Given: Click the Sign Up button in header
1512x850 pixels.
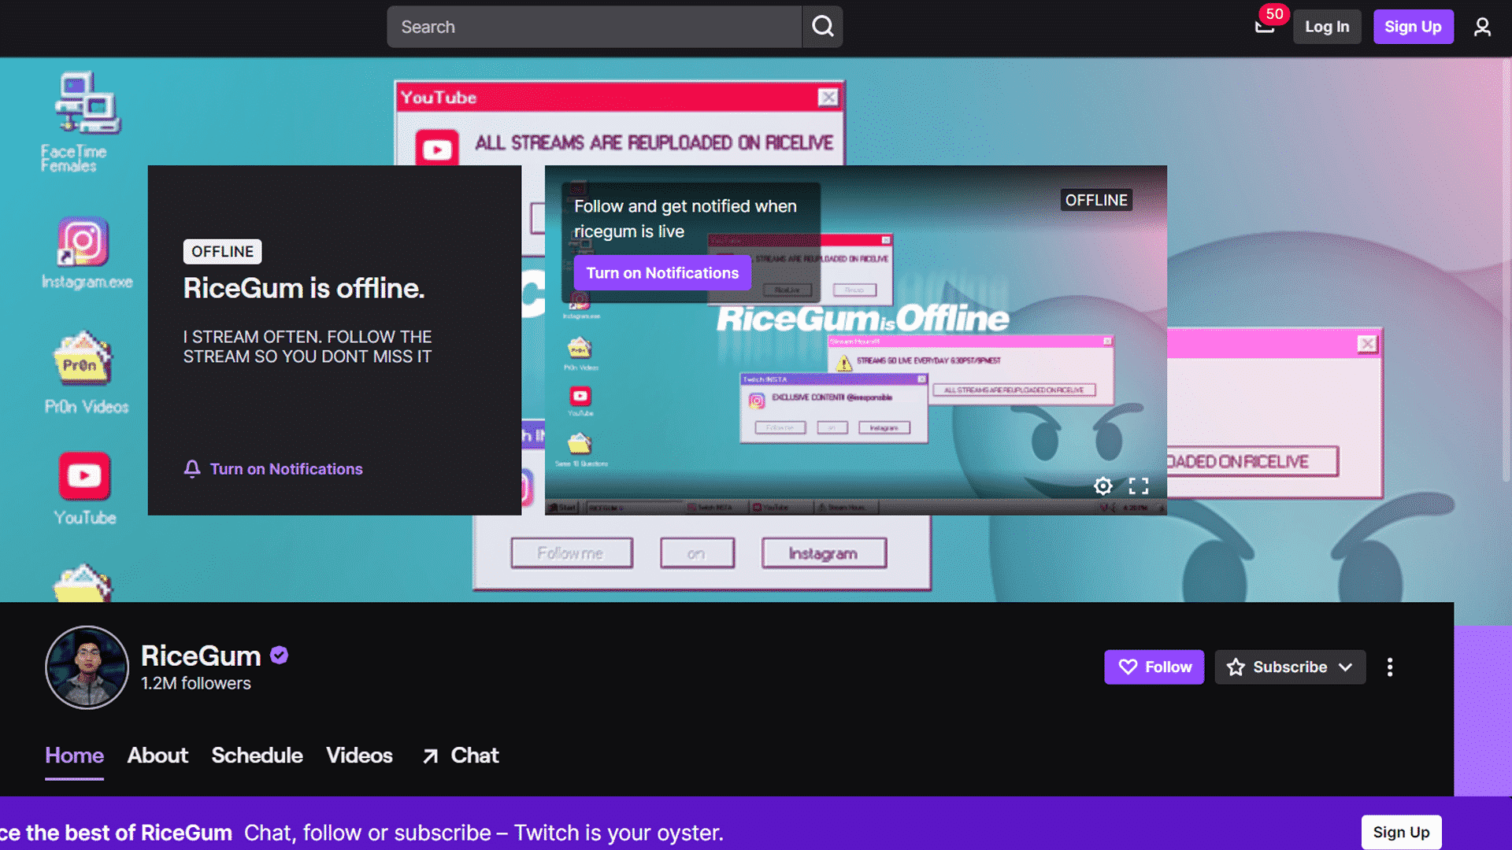Looking at the screenshot, I should coord(1413,27).
